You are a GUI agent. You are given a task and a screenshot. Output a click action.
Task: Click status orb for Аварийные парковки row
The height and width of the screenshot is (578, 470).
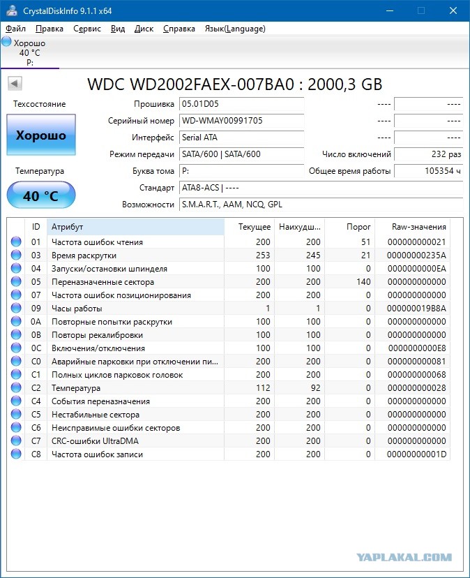16,362
